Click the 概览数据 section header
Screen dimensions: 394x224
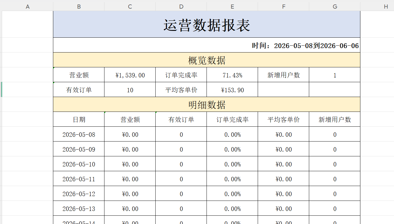coord(207,60)
